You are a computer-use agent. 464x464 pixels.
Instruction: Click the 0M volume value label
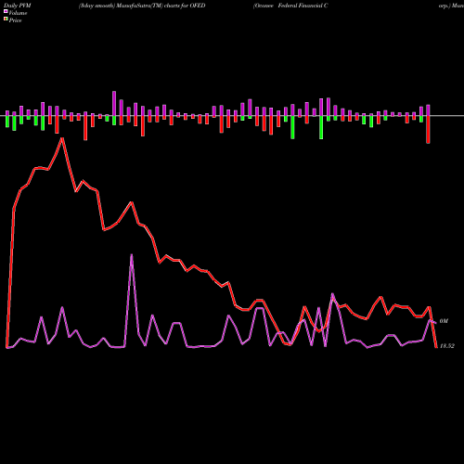tap(444, 321)
